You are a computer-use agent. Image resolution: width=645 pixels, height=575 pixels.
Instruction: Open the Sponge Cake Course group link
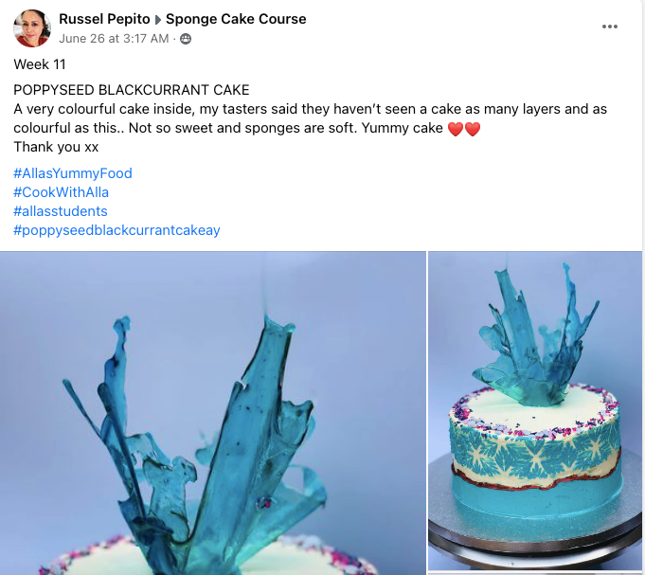(x=236, y=19)
